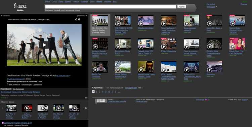Switch to Карты in the top navigation
The height and width of the screenshot is (127, 252).
[61, 1]
